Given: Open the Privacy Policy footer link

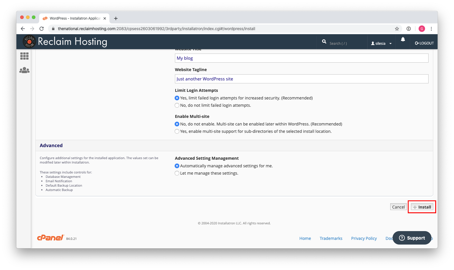Looking at the screenshot, I should (x=364, y=238).
